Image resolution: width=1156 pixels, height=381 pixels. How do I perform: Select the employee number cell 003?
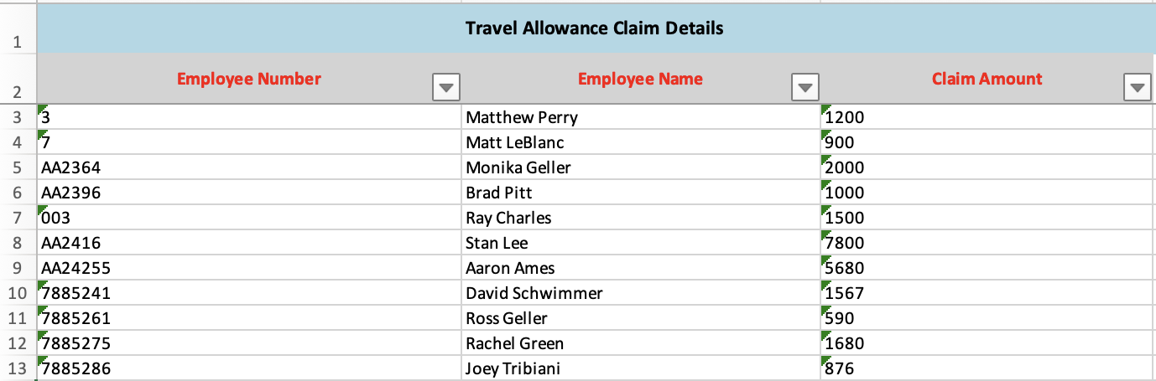[56, 218]
